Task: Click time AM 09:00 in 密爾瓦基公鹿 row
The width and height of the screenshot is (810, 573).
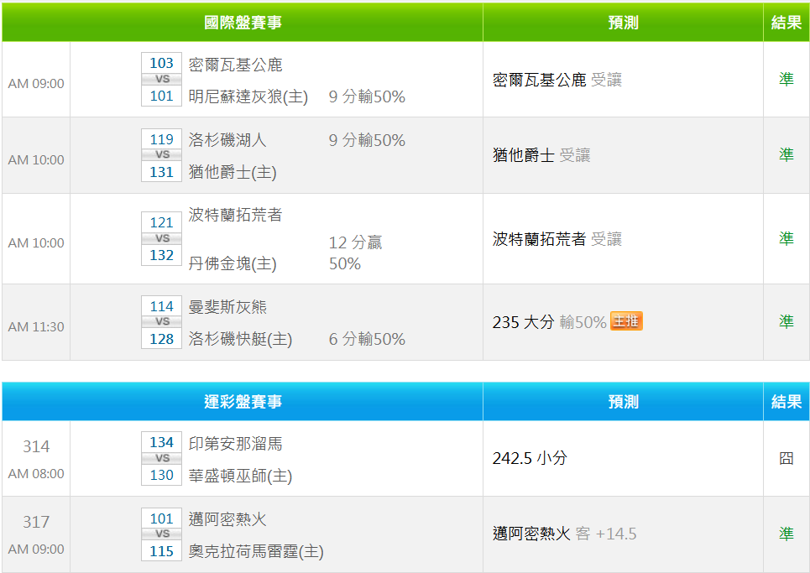Action: tap(36, 84)
